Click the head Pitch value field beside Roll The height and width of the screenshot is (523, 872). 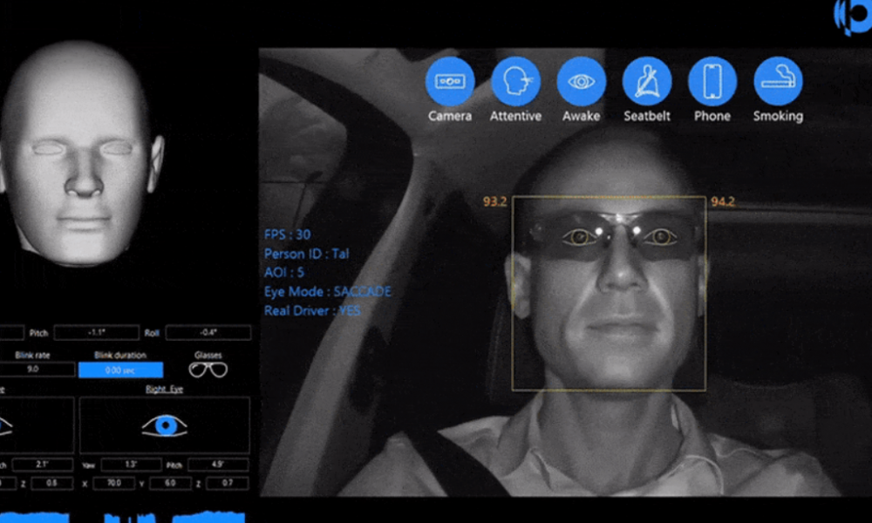tap(96, 332)
